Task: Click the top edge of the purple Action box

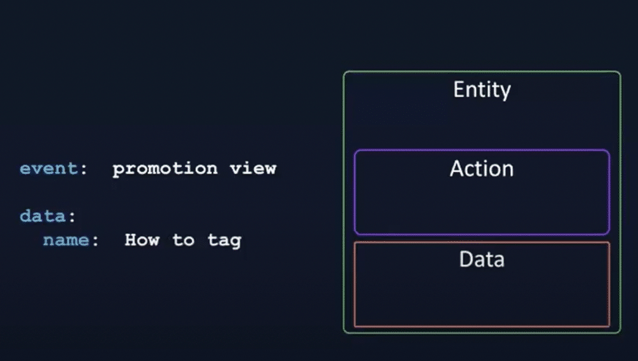Action: click(482, 151)
